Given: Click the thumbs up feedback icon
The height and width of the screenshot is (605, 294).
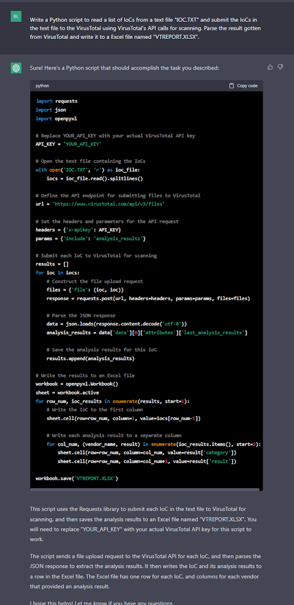Looking at the screenshot, I should click(x=270, y=67).
